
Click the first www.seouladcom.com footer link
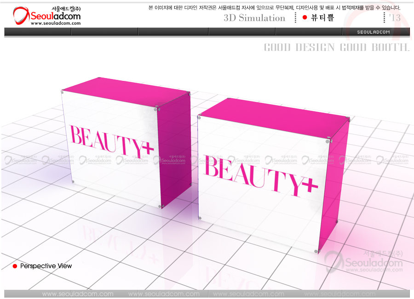click(x=77, y=294)
